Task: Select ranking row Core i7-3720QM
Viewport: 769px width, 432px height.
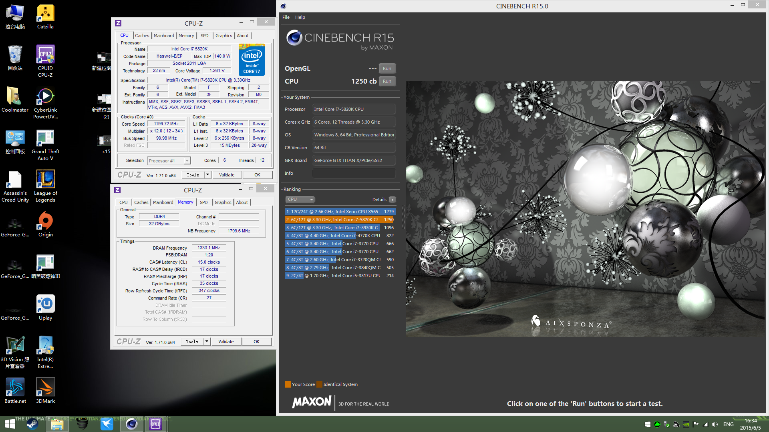Action: tap(340, 260)
